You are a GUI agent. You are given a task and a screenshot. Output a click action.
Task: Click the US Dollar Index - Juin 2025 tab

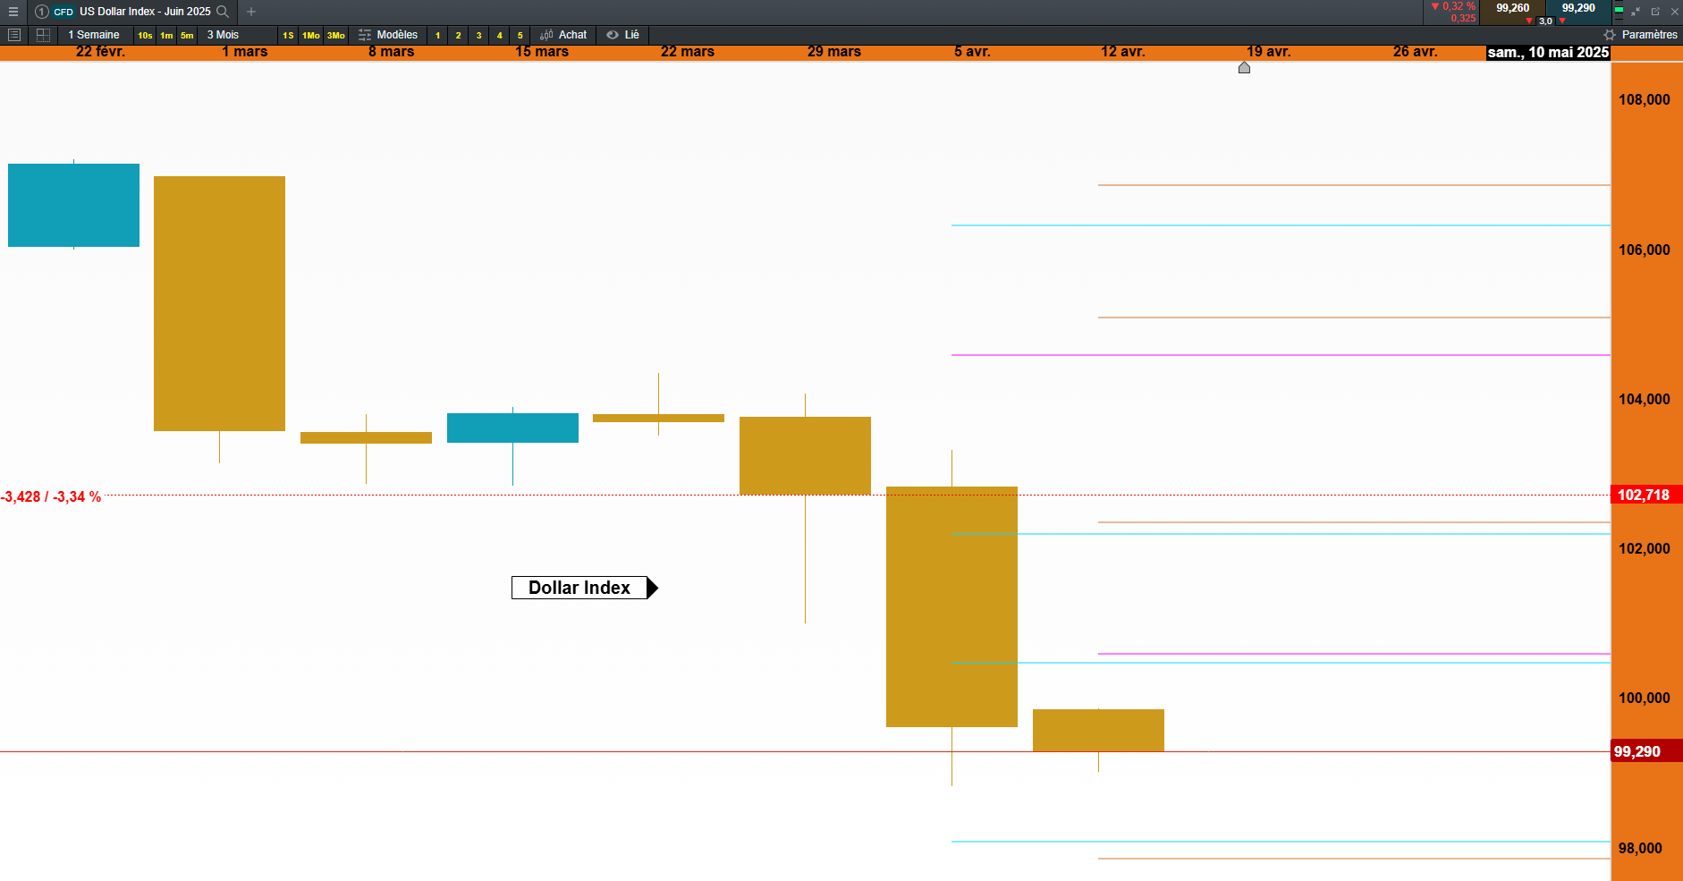(145, 12)
